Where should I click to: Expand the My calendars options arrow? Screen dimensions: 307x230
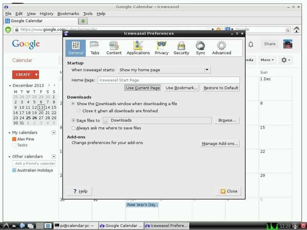[53, 133]
